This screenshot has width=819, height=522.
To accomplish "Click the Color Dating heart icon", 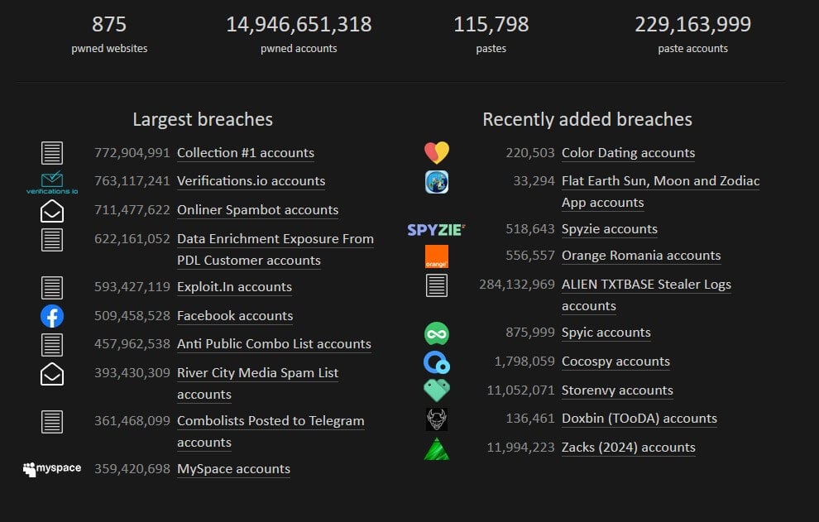I will coord(436,152).
